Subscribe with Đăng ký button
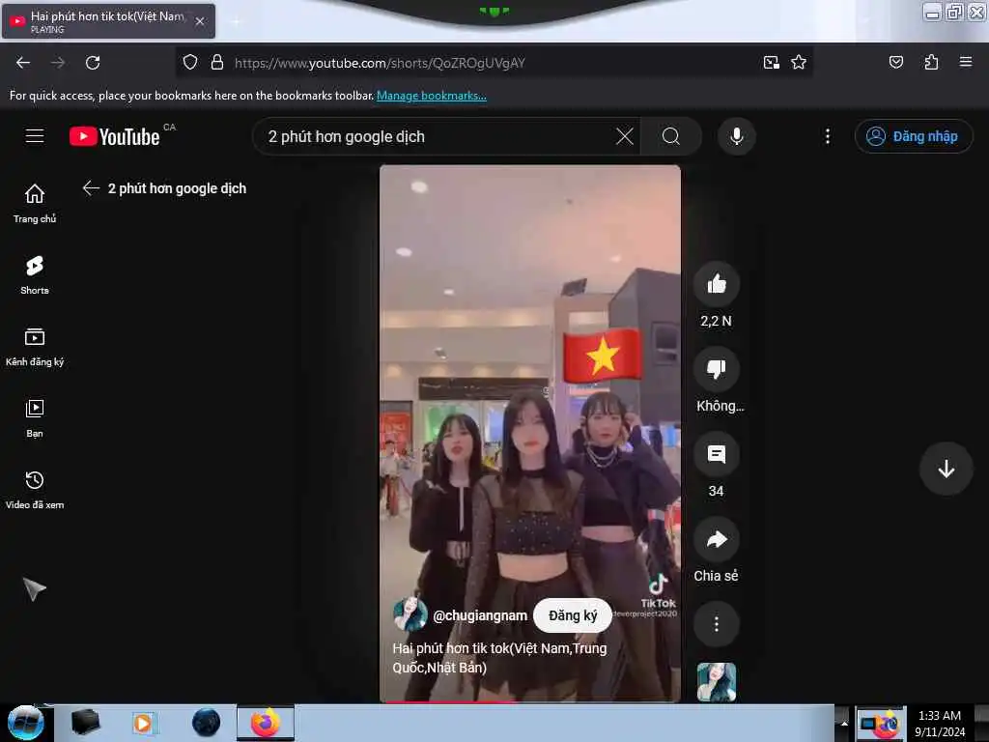The height and width of the screenshot is (742, 989). (572, 615)
